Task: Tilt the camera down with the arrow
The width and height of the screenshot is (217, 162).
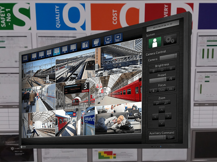Action: [162, 123]
